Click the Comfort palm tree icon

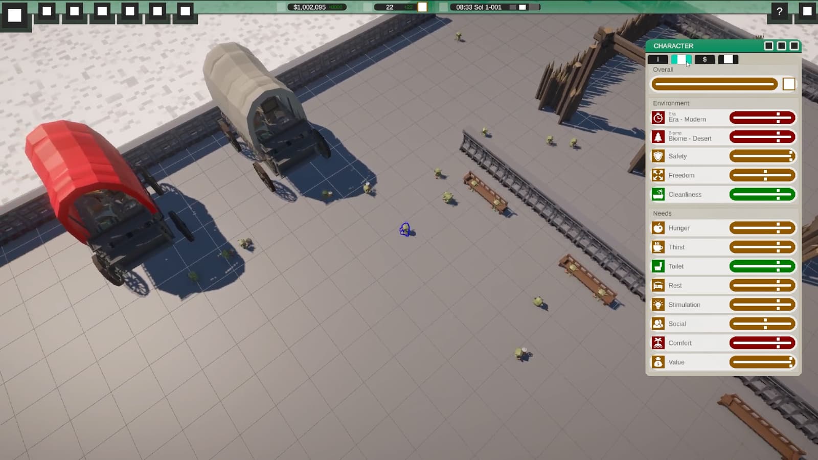point(658,343)
